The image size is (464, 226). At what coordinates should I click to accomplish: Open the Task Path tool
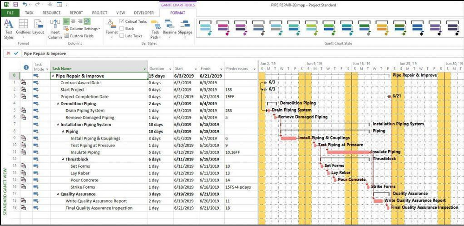click(156, 30)
